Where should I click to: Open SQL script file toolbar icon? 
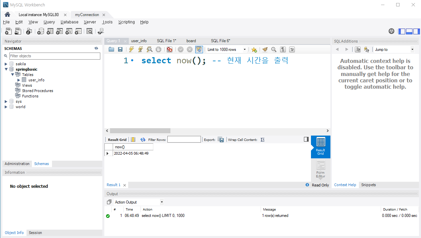[18, 31]
